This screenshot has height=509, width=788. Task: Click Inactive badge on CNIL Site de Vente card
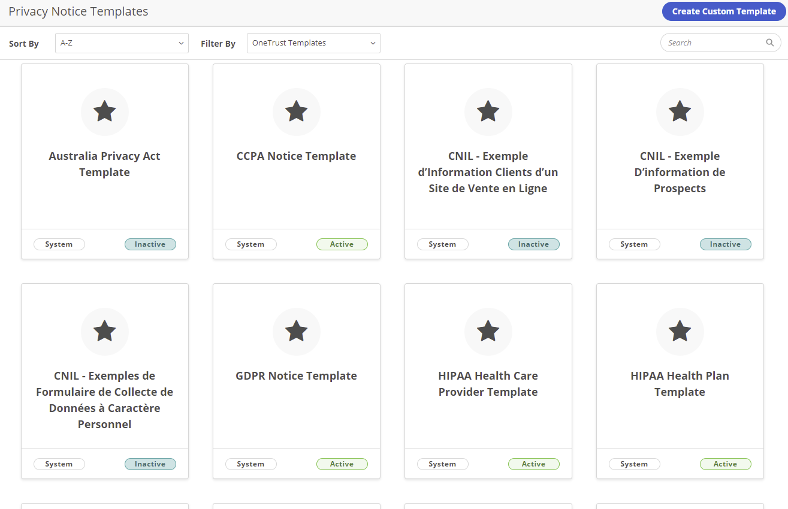534,244
